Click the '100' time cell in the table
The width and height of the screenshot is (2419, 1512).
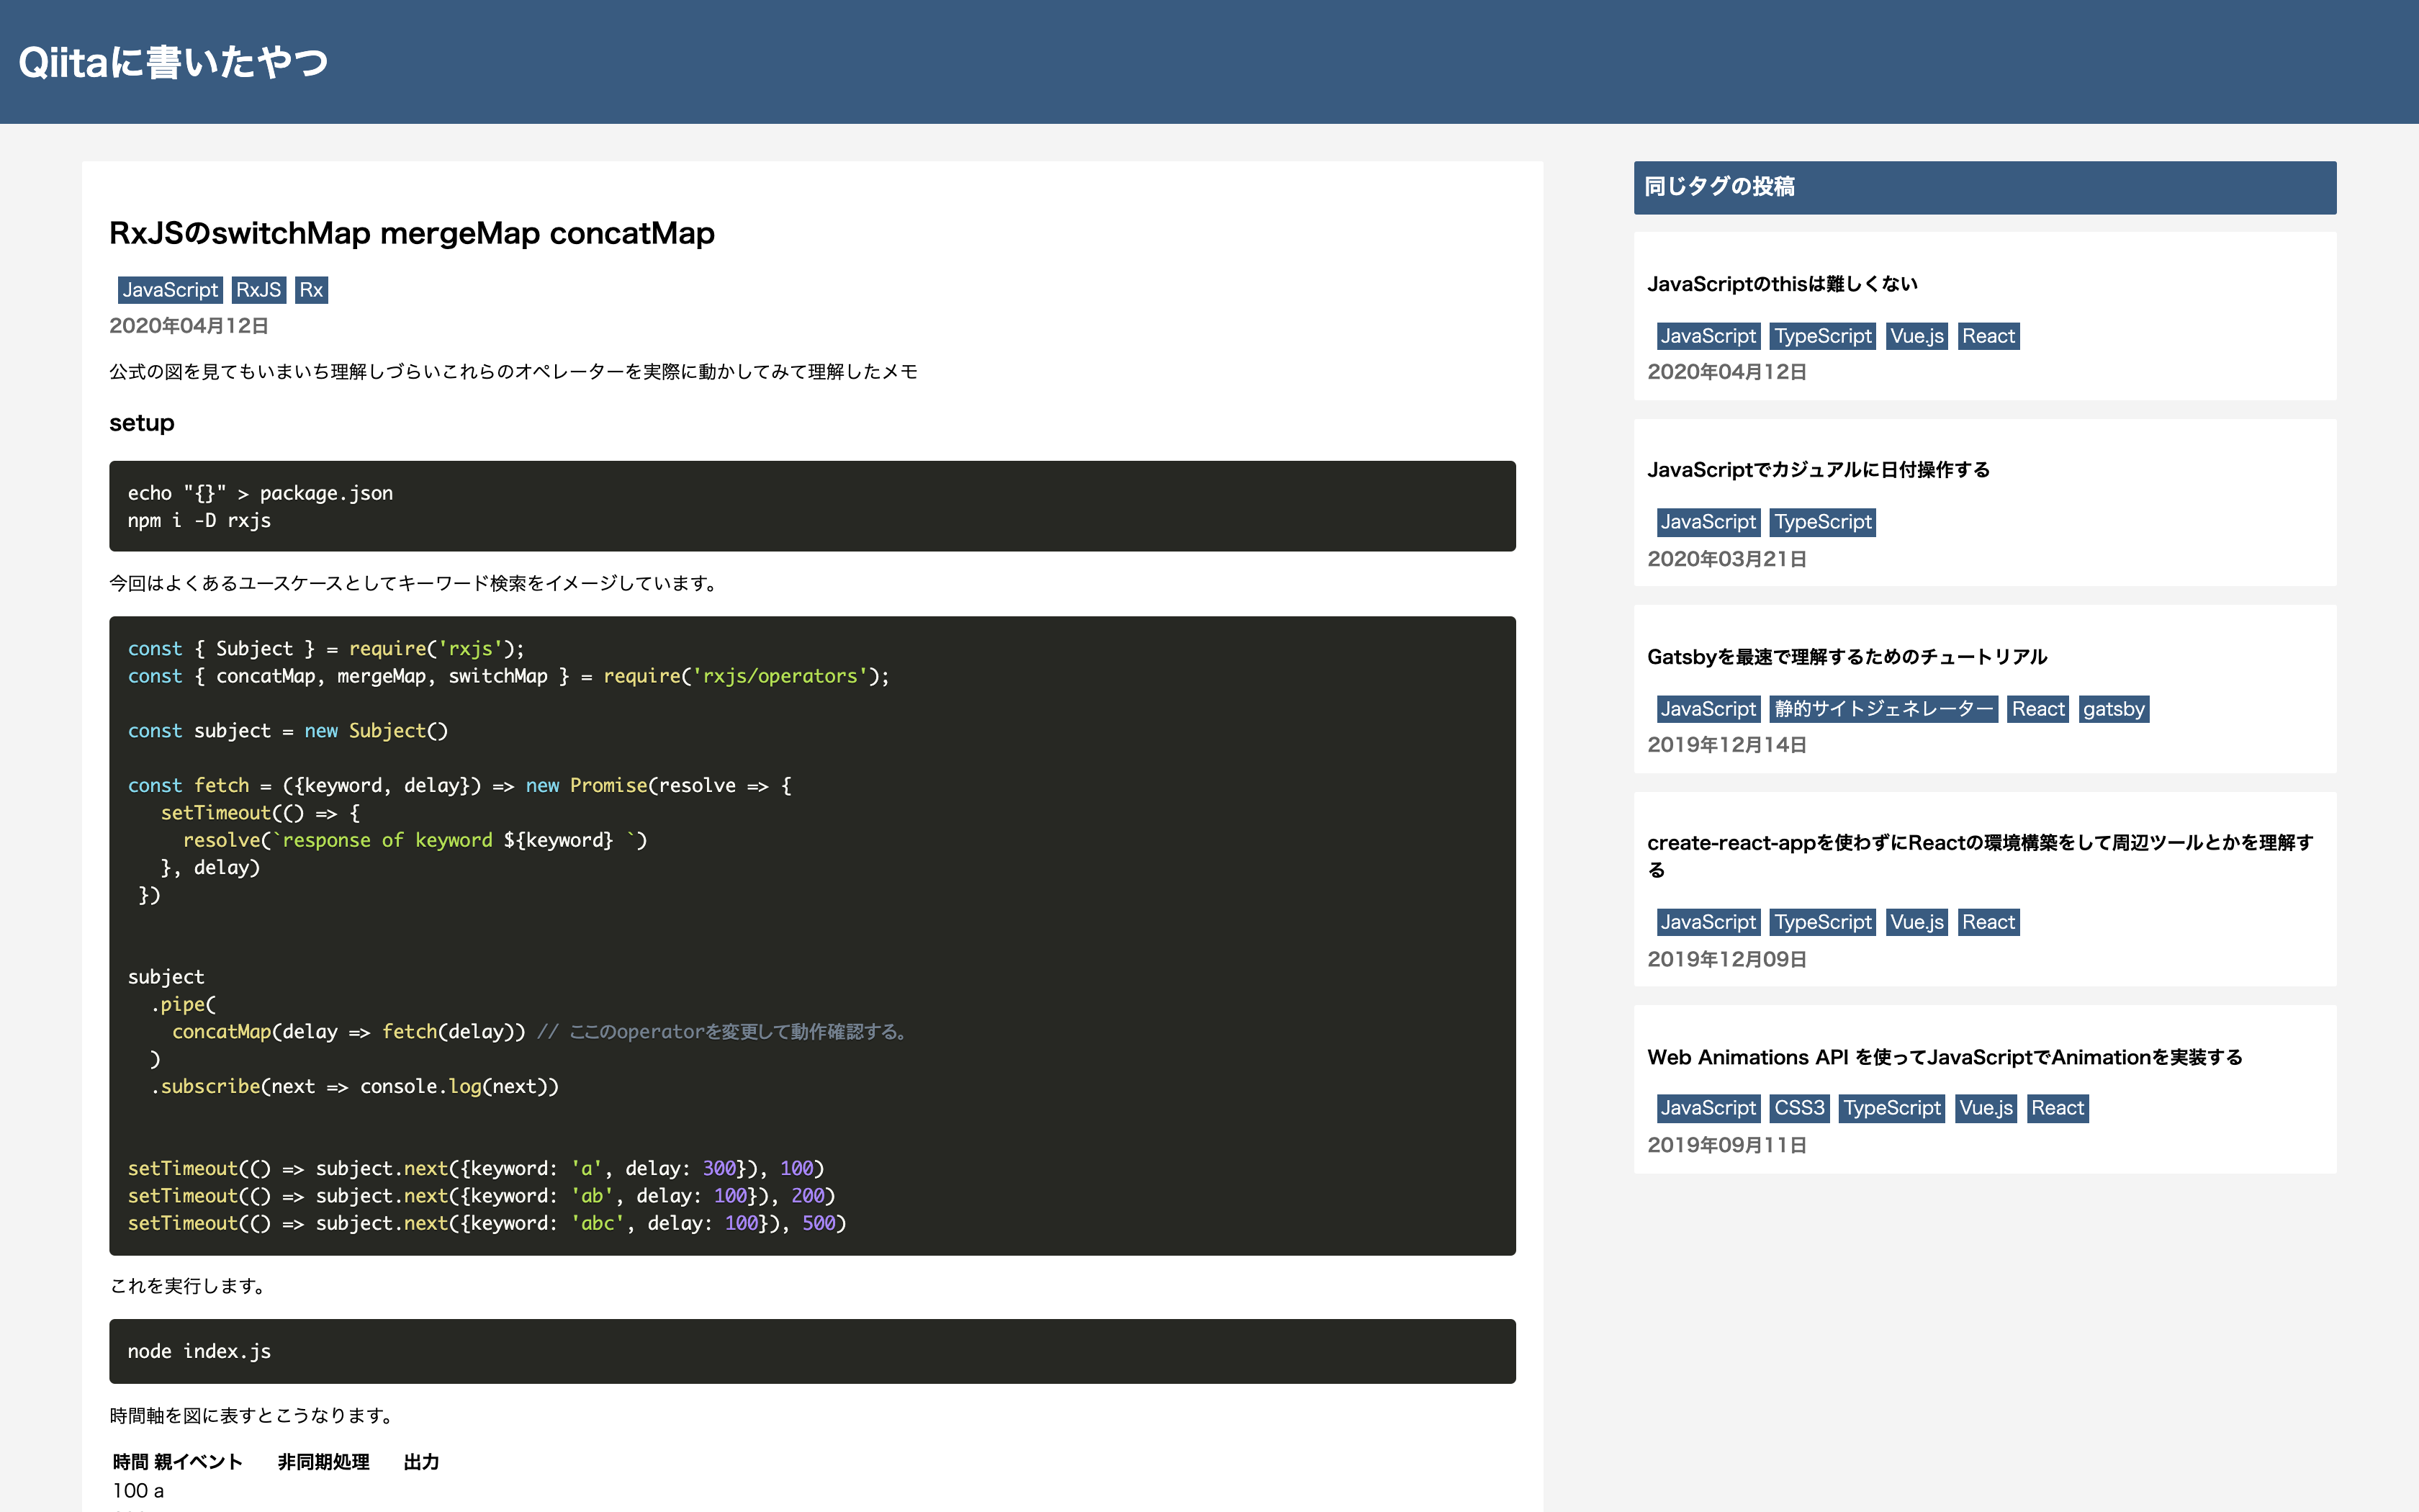pos(131,1491)
